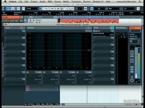Click the Mac Spotlight search icon

pyautogui.click(x=139, y=1)
